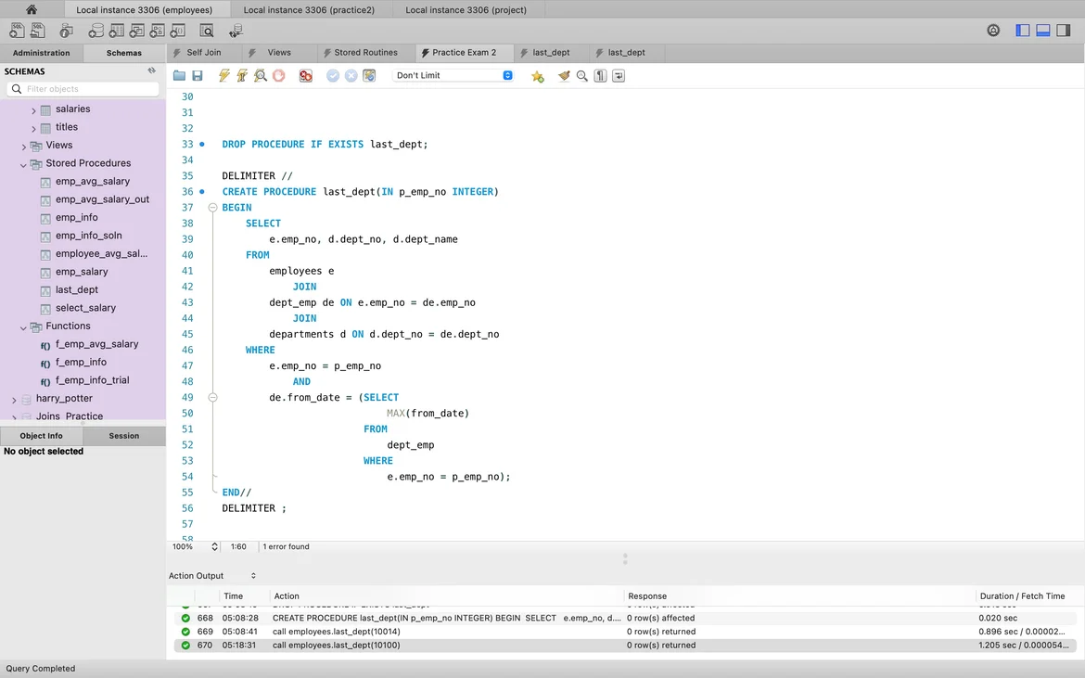
Task: Toggle the right secondary sidebar visibility
Action: tap(1064, 31)
